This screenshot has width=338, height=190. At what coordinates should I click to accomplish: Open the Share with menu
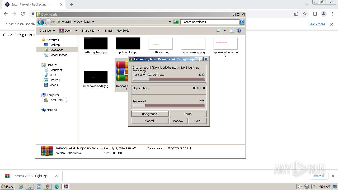pyautogui.click(x=91, y=31)
